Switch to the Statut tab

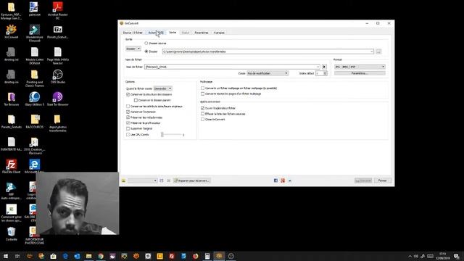click(x=186, y=33)
